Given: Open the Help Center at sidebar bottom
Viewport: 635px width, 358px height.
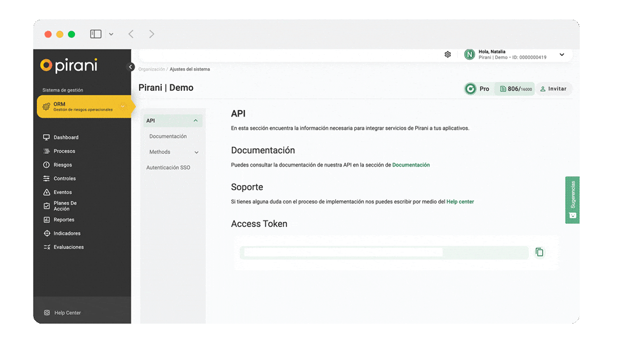Looking at the screenshot, I should click(67, 313).
